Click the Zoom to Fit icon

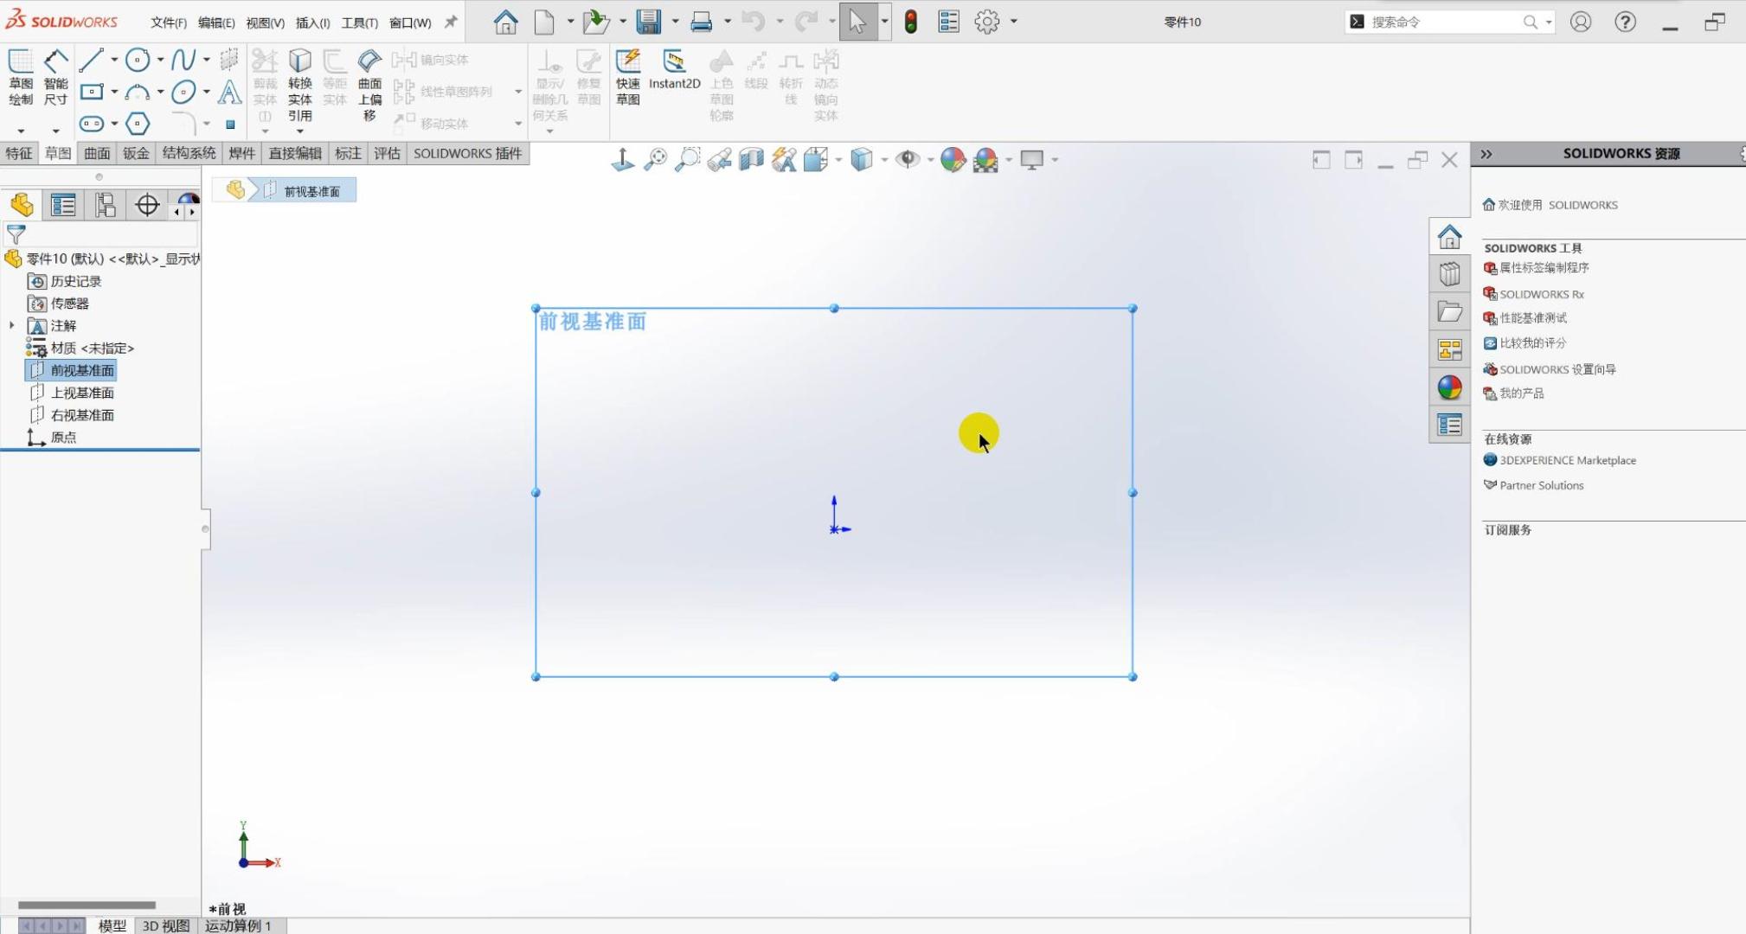[656, 159]
